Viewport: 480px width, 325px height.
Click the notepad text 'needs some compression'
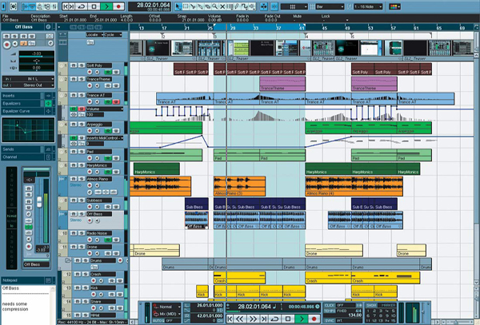tap(15, 307)
